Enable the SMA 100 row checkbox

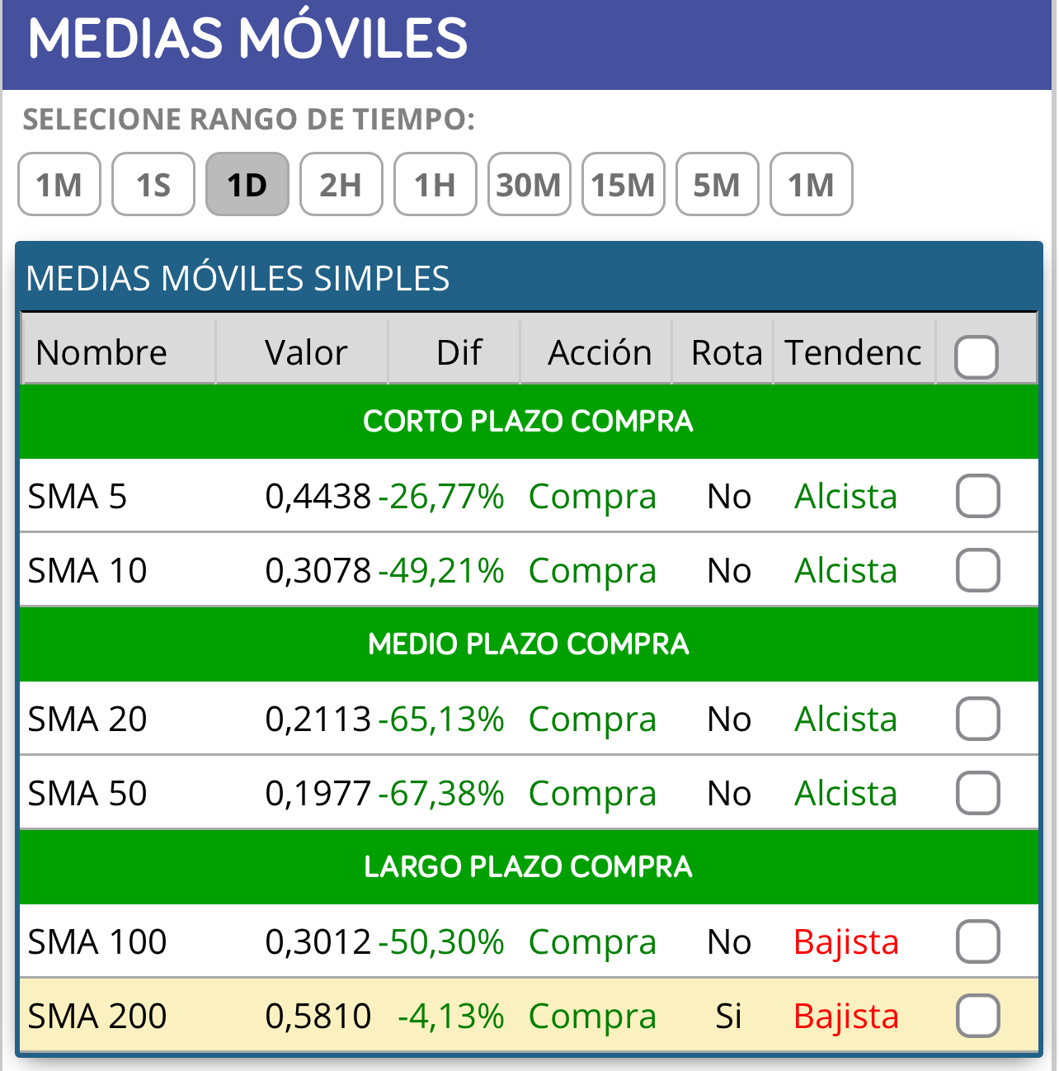coord(978,941)
